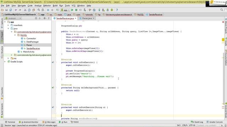Select the SenderReceiver.java editor tab

(x=65, y=18)
